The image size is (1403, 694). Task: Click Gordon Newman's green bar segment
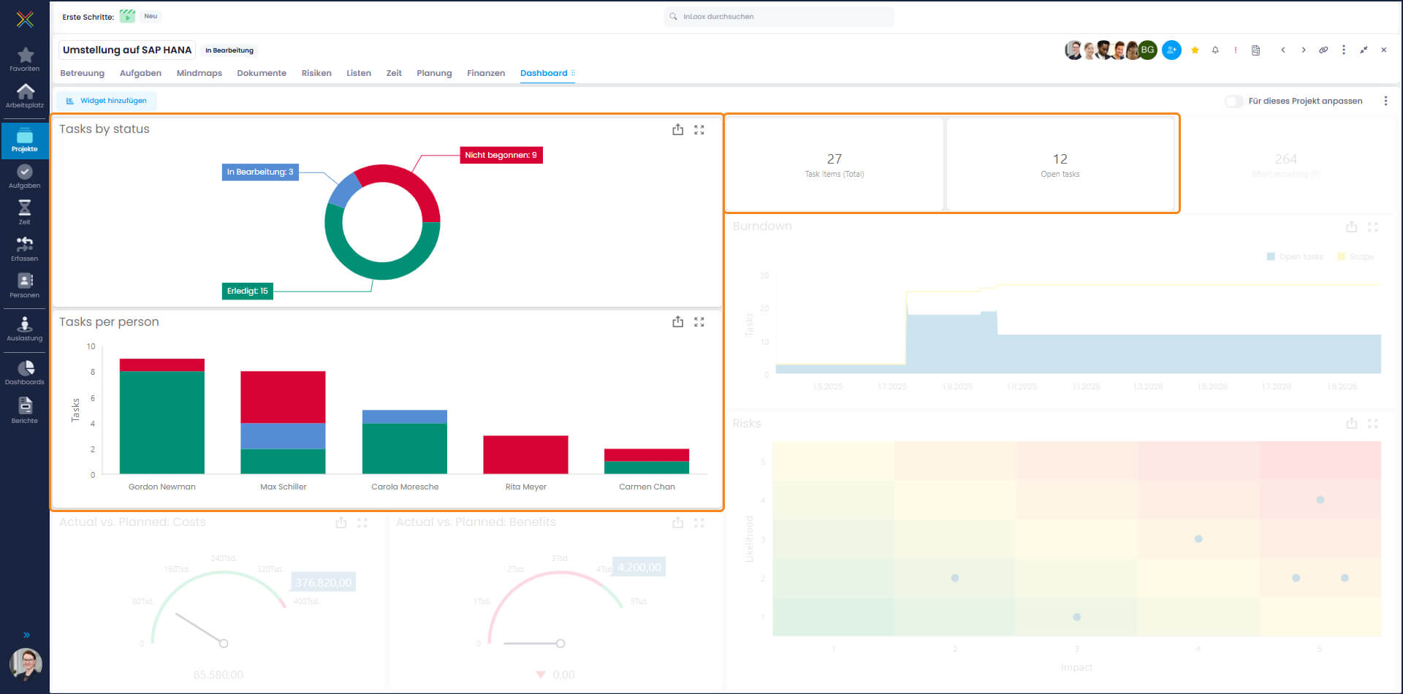click(x=162, y=422)
